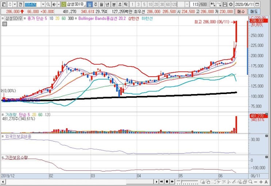Image resolution: width=271 pixels, height=186 pixels.
Task: Click the 120 interval button
Action: coord(174,4)
